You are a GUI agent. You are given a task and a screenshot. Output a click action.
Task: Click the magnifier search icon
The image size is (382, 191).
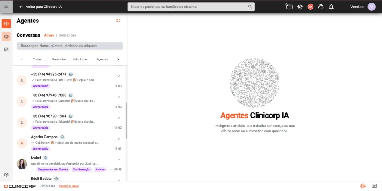[x=250, y=7]
